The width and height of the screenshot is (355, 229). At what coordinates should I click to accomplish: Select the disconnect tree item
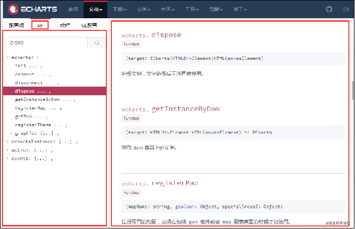pos(36,83)
